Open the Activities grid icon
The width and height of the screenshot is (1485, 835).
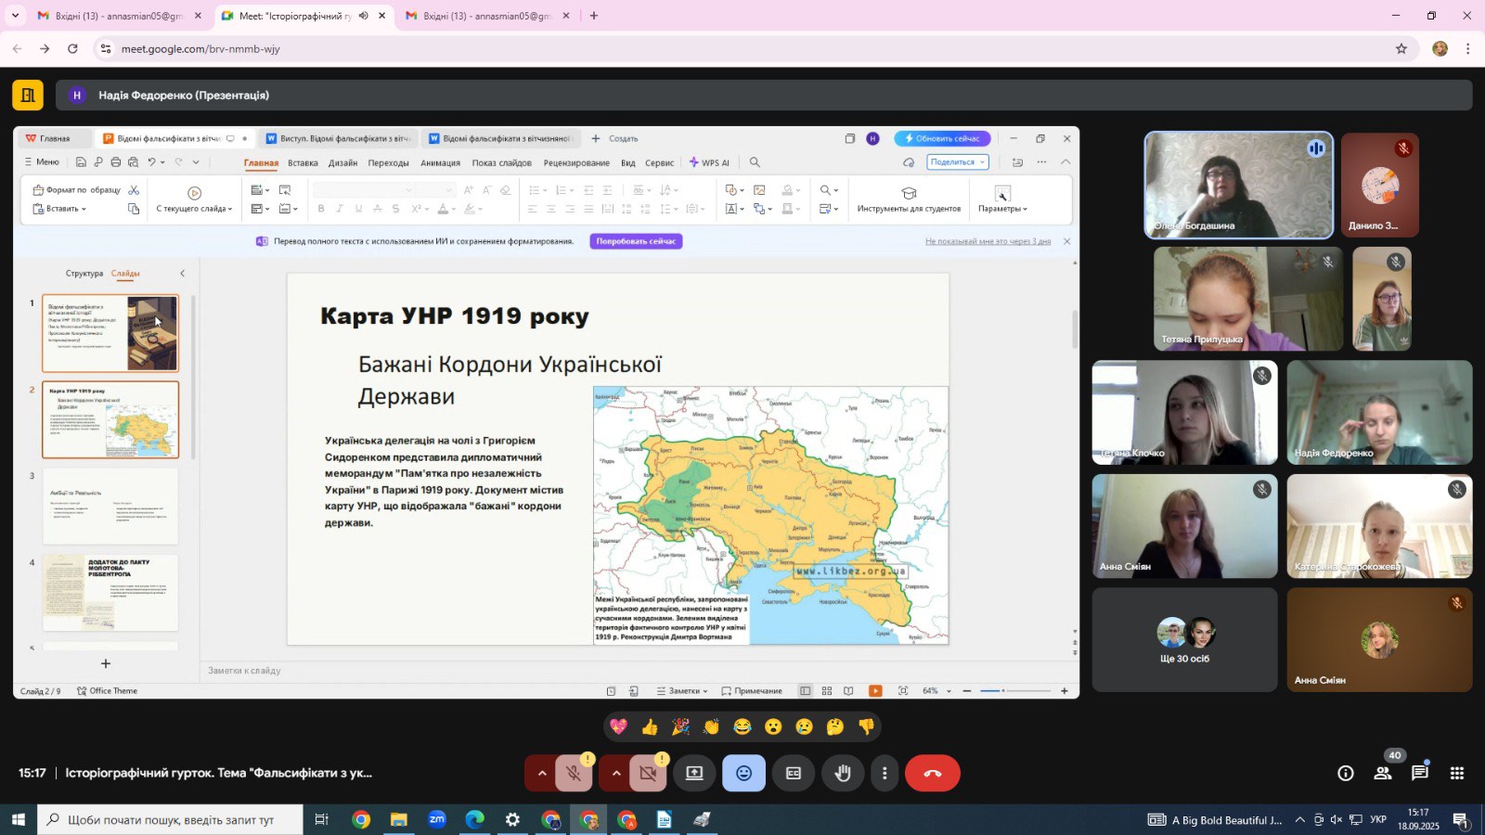(1457, 773)
